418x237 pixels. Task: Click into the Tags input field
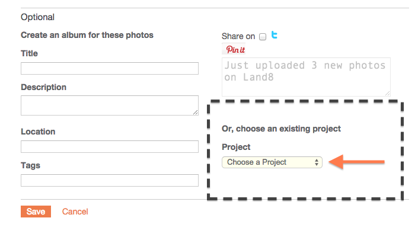tap(109, 180)
